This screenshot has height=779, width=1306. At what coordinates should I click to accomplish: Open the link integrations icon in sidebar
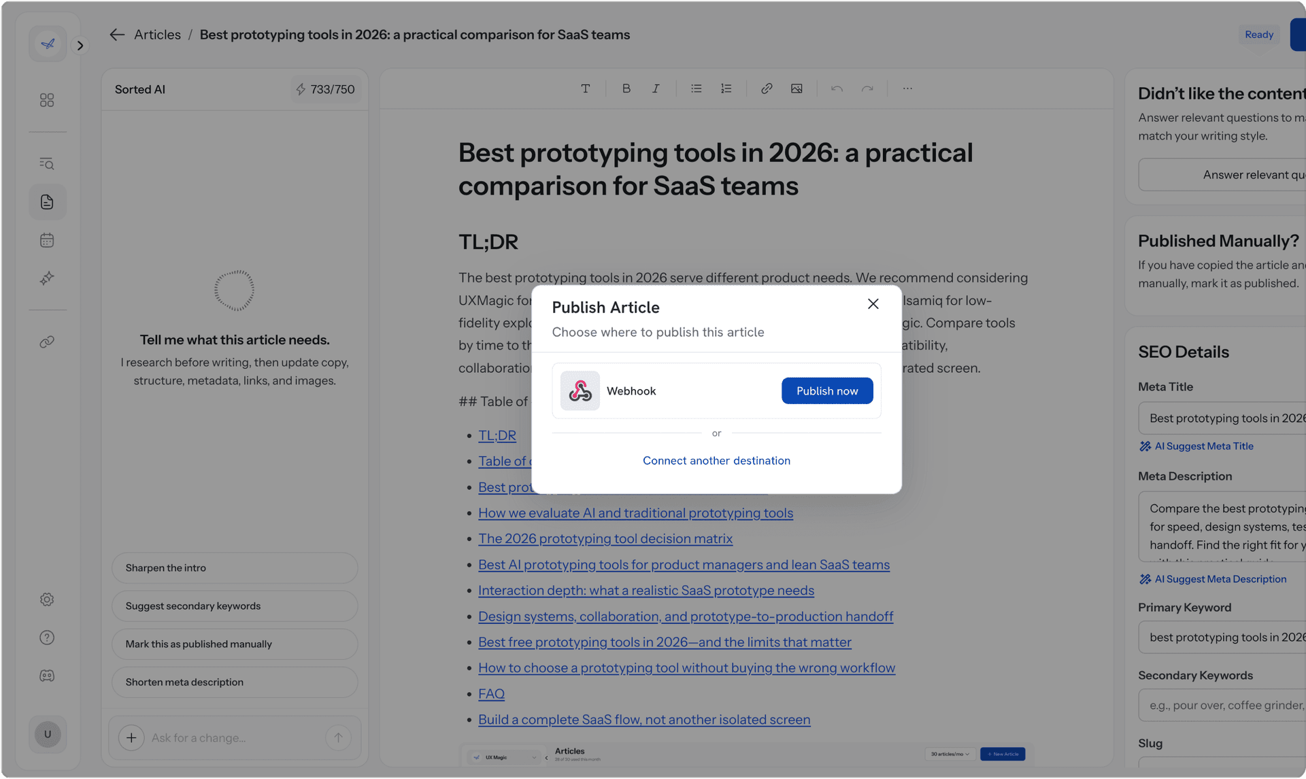[x=47, y=342]
